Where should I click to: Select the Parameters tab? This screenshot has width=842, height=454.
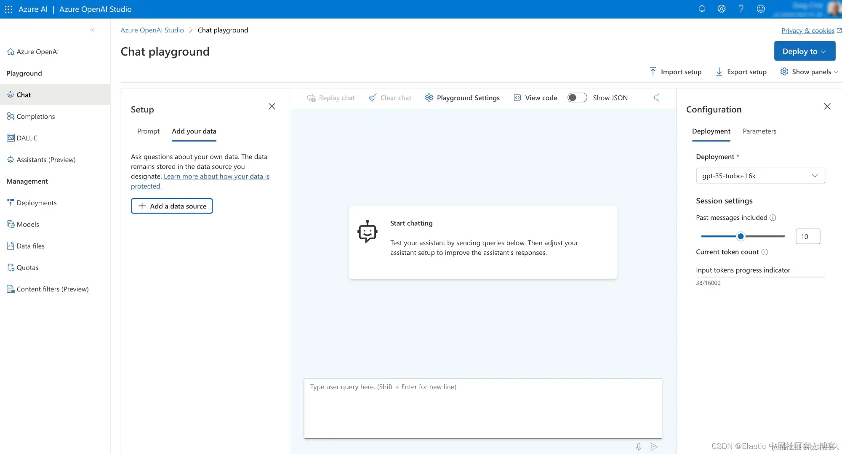759,131
